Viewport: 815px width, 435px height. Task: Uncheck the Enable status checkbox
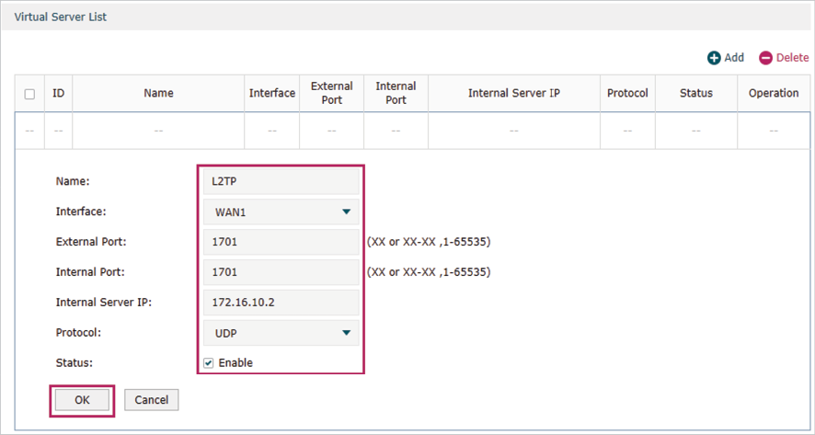209,363
